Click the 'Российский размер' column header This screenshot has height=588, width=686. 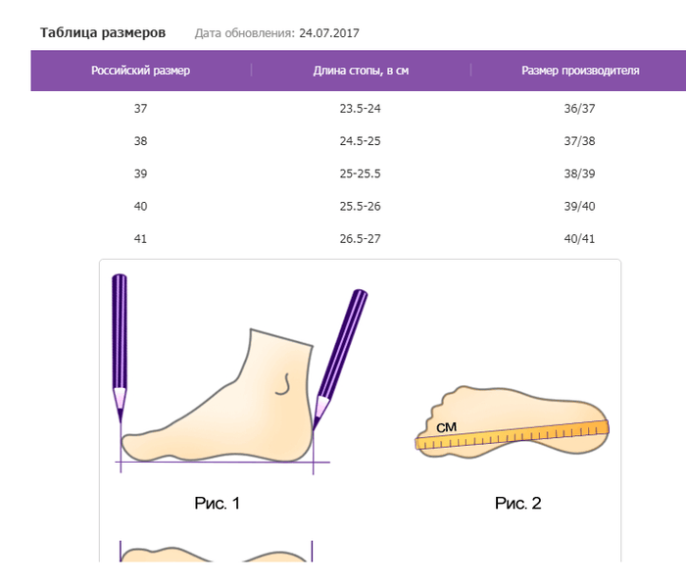point(140,71)
